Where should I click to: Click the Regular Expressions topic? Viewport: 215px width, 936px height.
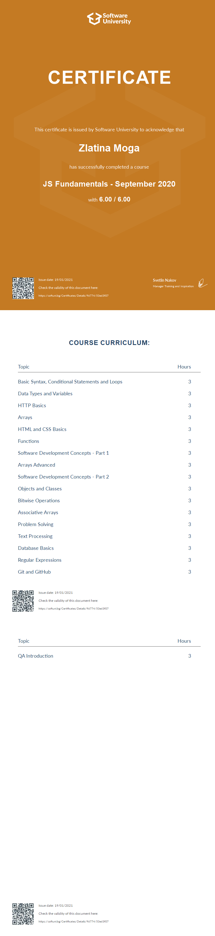[x=40, y=560]
